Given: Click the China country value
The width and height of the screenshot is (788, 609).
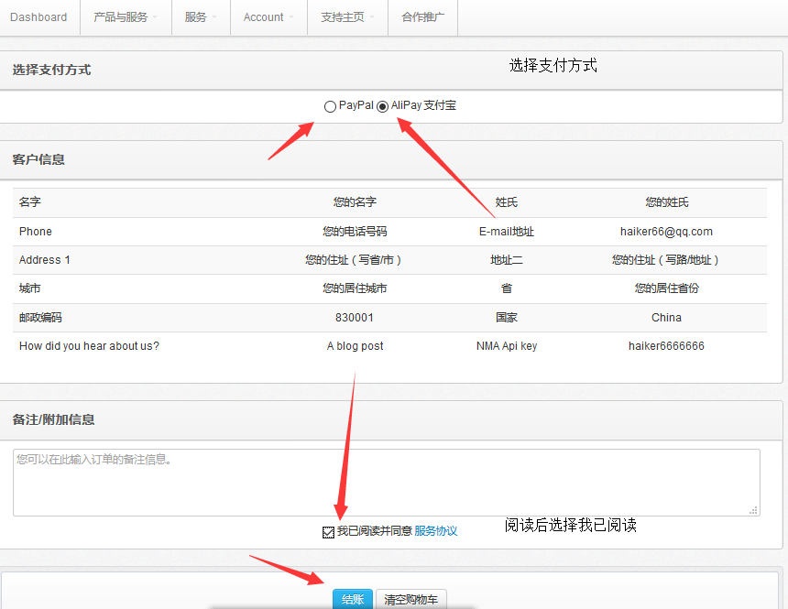Looking at the screenshot, I should pyautogui.click(x=666, y=318).
